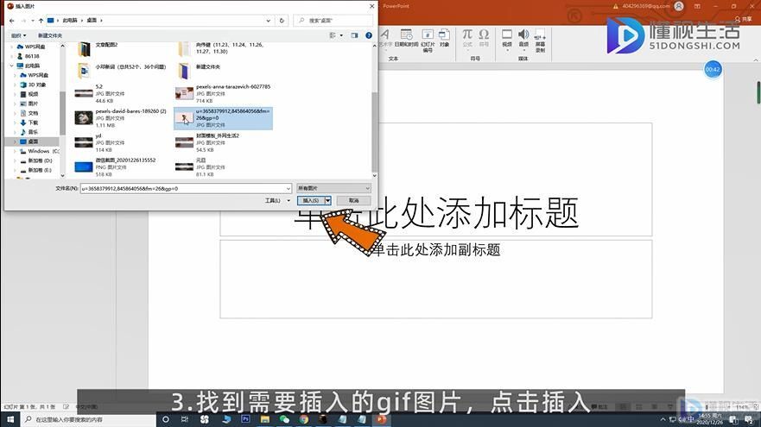The image size is (761, 427).
Task: Click 屏幕录制 screen recording icon in ribbon
Action: click(540, 40)
